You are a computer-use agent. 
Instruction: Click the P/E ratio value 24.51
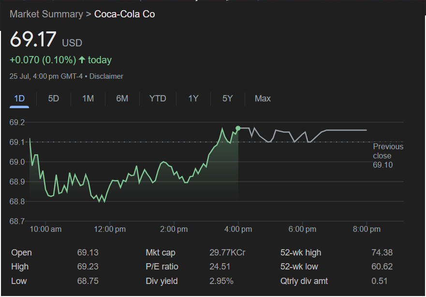click(x=220, y=267)
